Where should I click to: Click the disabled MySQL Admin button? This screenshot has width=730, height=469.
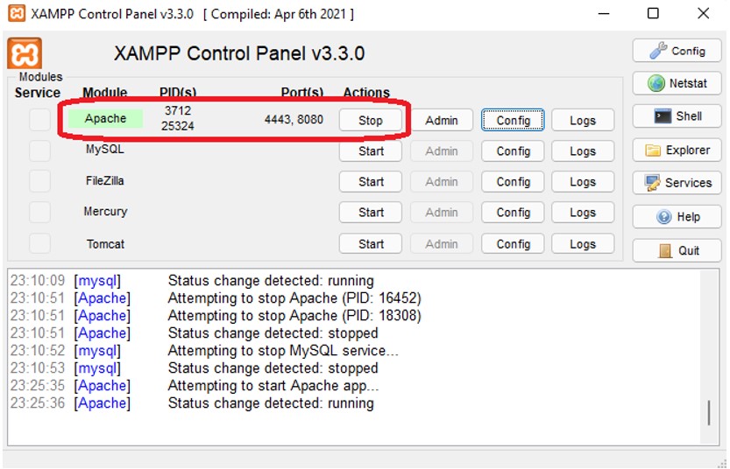click(x=442, y=151)
